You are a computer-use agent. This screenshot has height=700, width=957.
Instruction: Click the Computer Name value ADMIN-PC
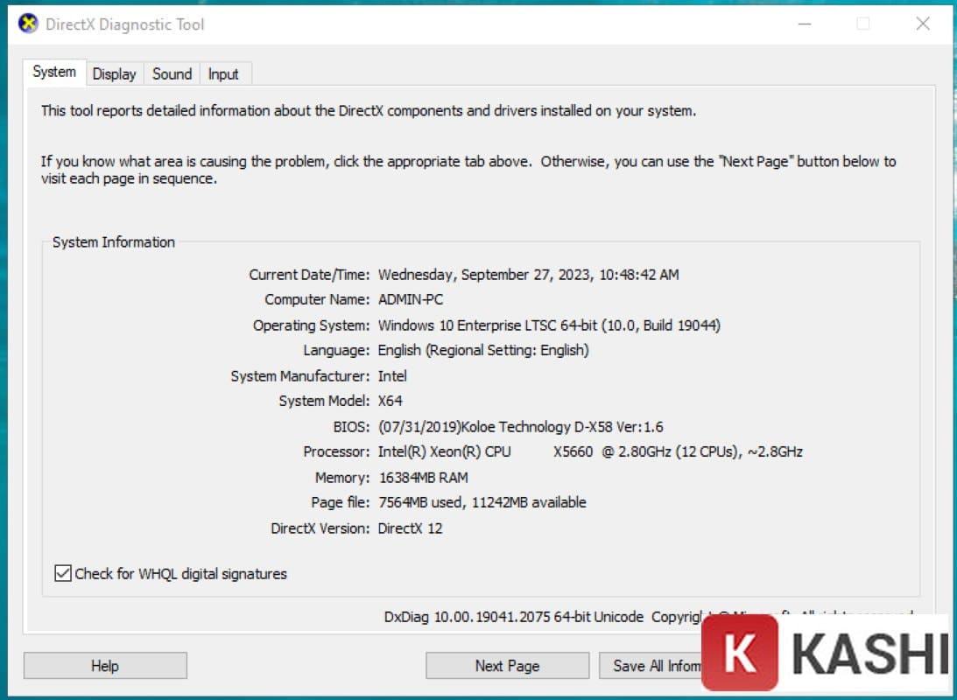pos(411,299)
